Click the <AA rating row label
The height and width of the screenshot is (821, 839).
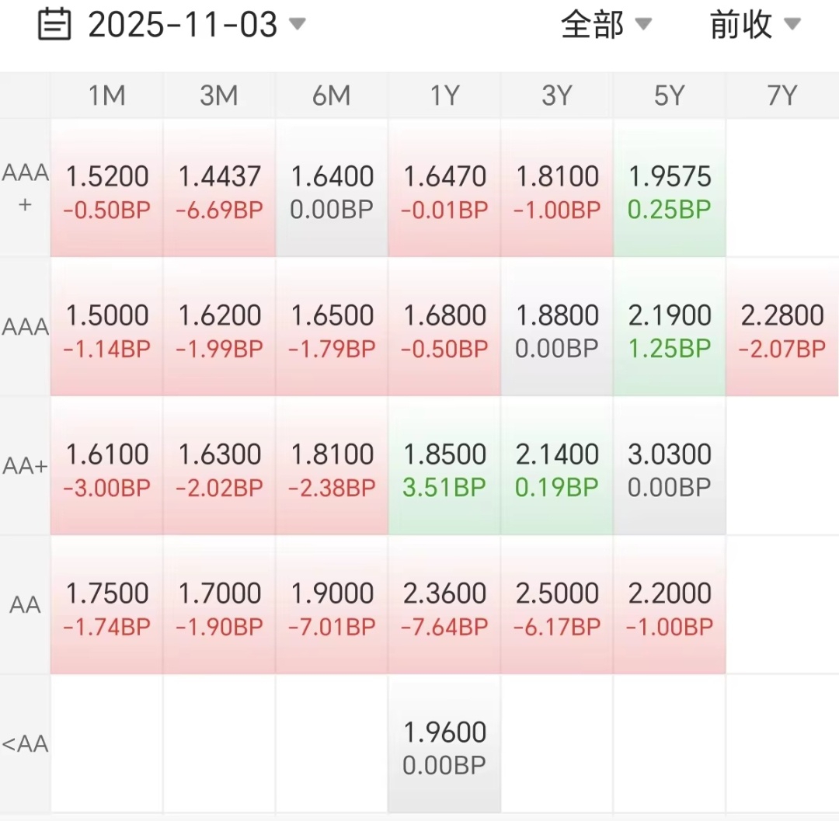(x=25, y=744)
